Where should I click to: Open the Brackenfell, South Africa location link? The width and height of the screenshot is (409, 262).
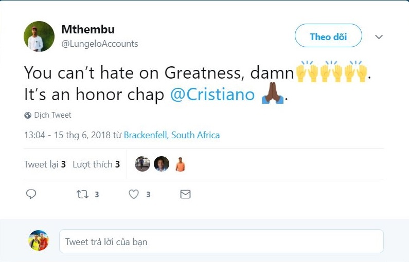tap(172, 136)
